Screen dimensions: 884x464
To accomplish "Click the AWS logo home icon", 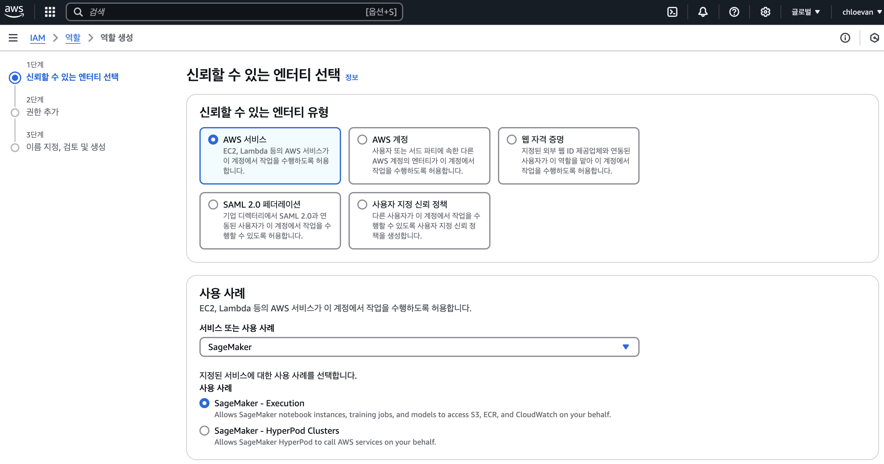I will point(14,11).
